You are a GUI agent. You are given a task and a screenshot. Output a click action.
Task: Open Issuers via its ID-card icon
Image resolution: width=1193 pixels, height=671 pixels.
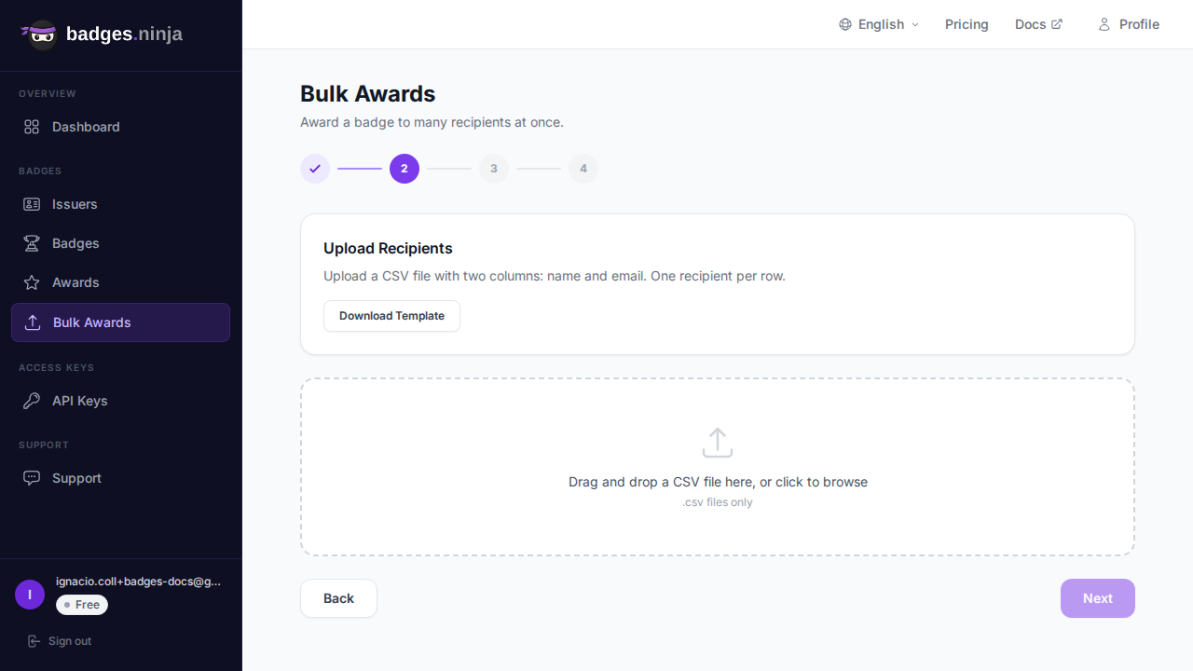32,204
